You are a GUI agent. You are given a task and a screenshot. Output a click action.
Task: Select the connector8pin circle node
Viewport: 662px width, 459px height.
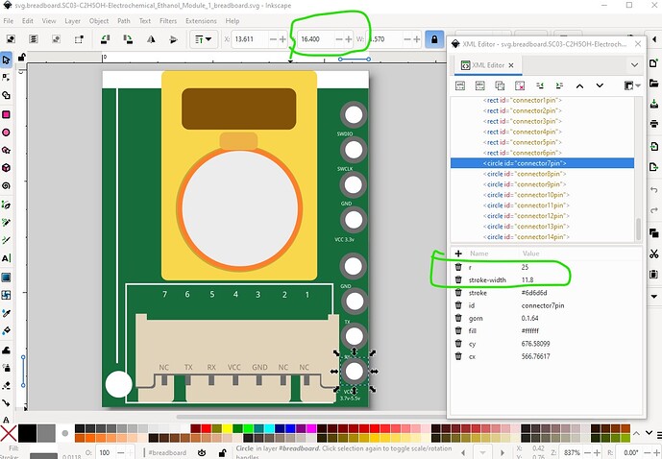click(524, 174)
